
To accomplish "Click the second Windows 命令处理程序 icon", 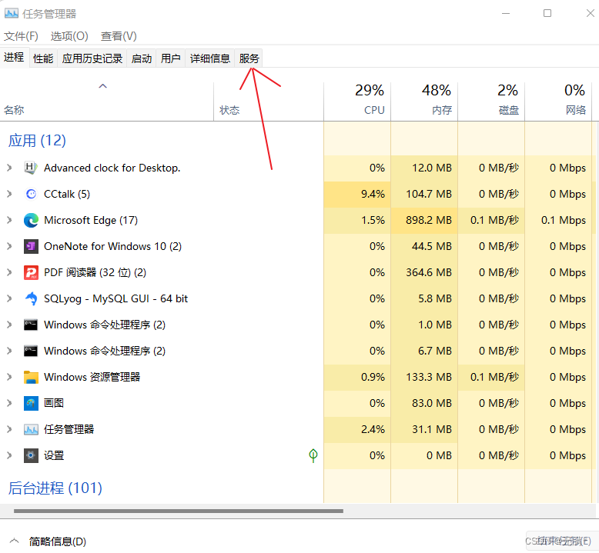I will [x=31, y=351].
